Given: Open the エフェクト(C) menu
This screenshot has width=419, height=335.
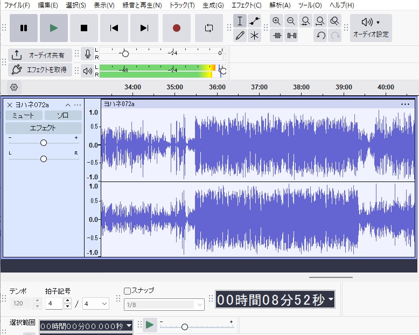Looking at the screenshot, I should click(246, 5).
